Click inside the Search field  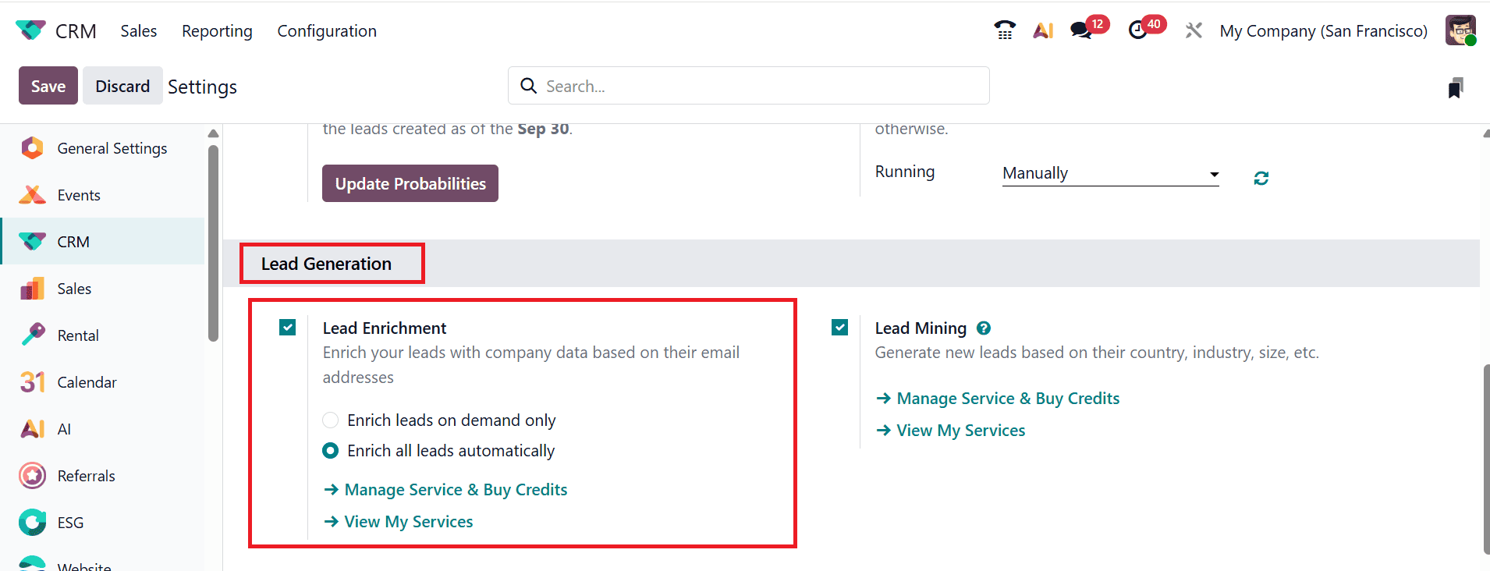tap(747, 86)
